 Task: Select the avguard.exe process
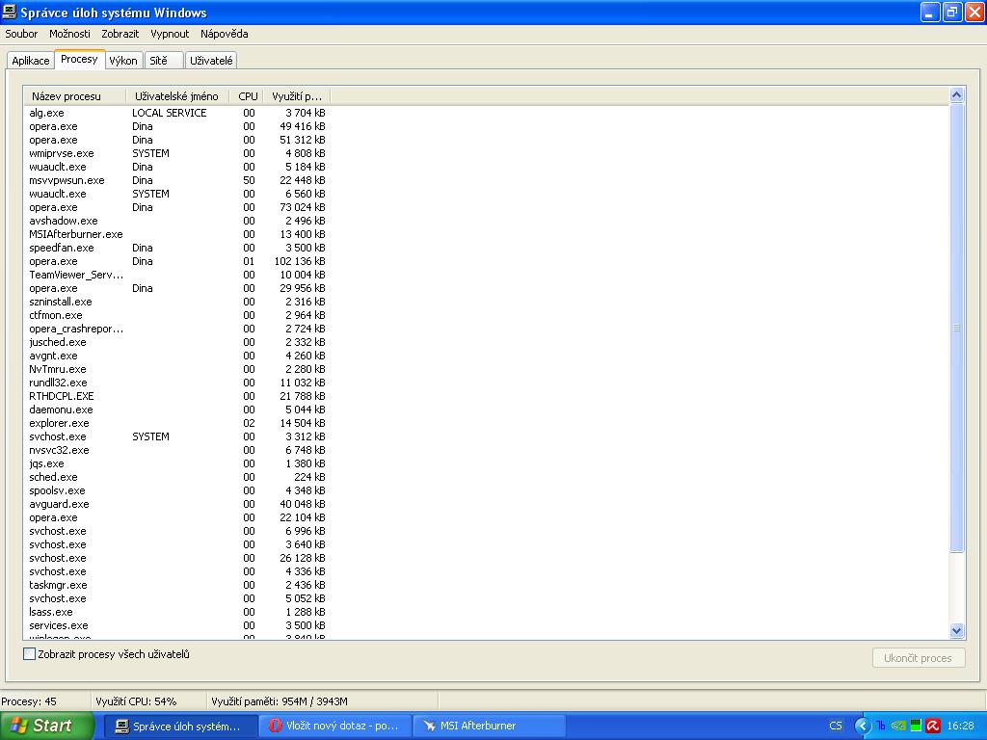point(177,504)
